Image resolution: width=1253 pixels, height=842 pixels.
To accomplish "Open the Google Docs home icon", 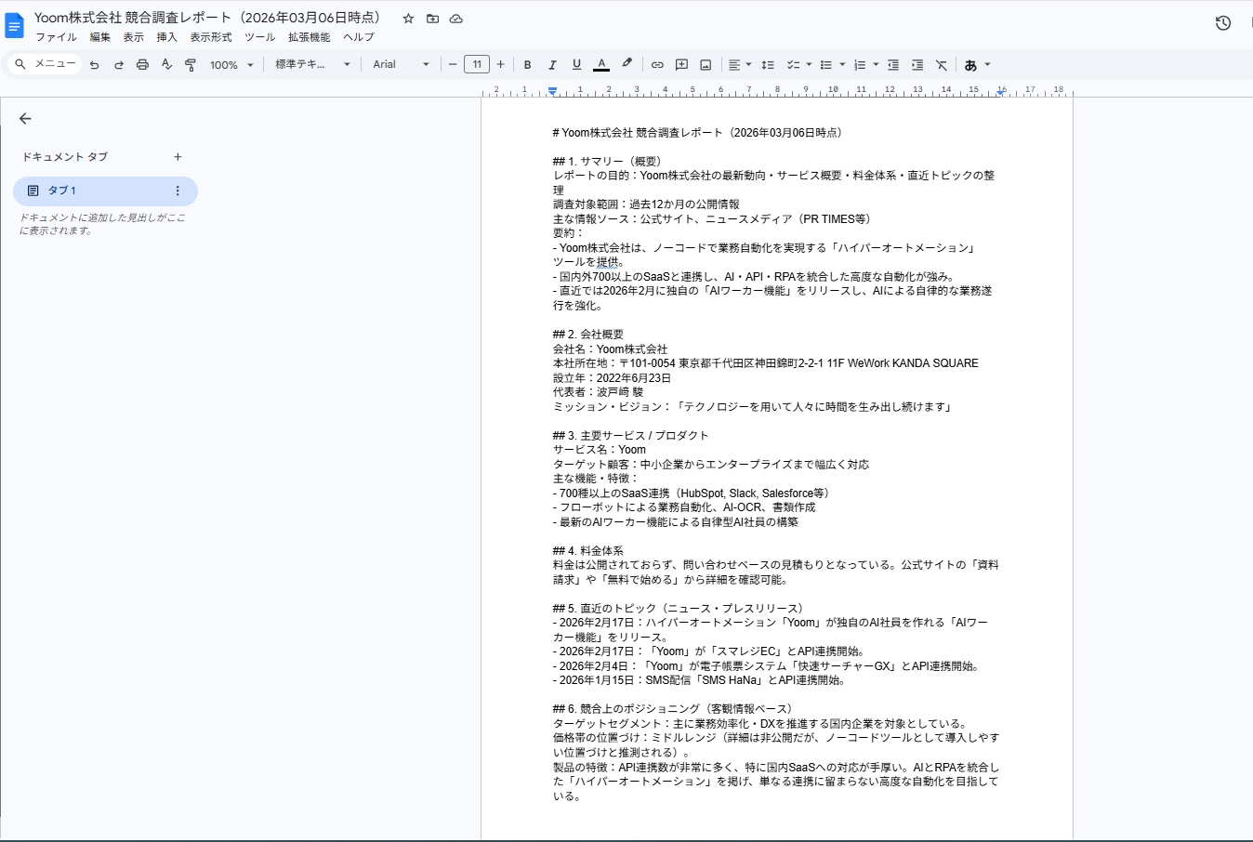I will pyautogui.click(x=15, y=26).
